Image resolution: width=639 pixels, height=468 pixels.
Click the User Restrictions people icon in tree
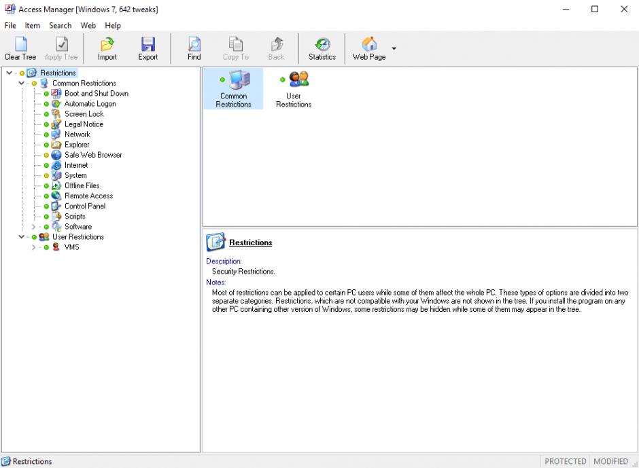pyautogui.click(x=44, y=236)
